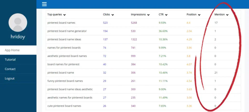This screenshot has width=249, height=112.
Task: Sort by CTR column arrow
Action: (x=166, y=15)
